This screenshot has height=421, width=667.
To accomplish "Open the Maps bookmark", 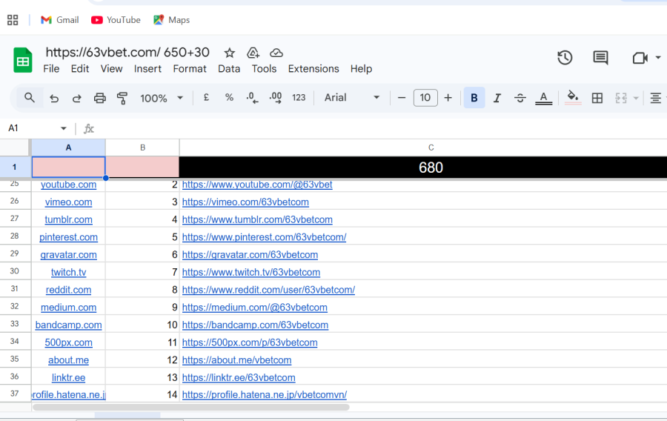I will click(x=171, y=20).
